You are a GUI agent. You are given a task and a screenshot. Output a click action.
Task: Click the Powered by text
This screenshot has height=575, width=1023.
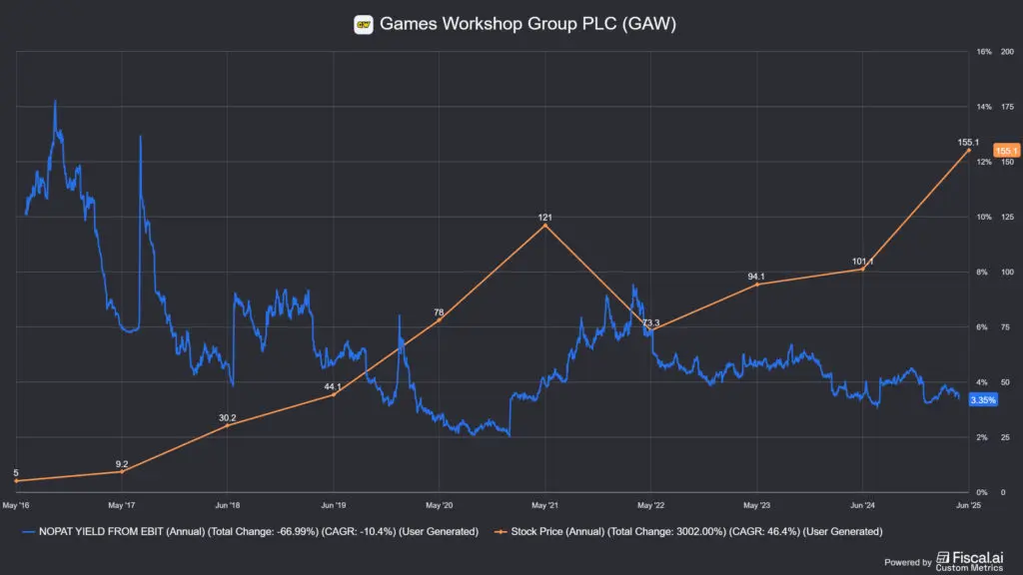(x=907, y=562)
